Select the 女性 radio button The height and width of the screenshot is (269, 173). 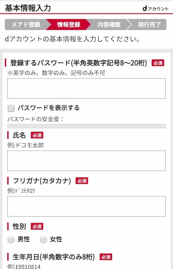click(x=43, y=239)
